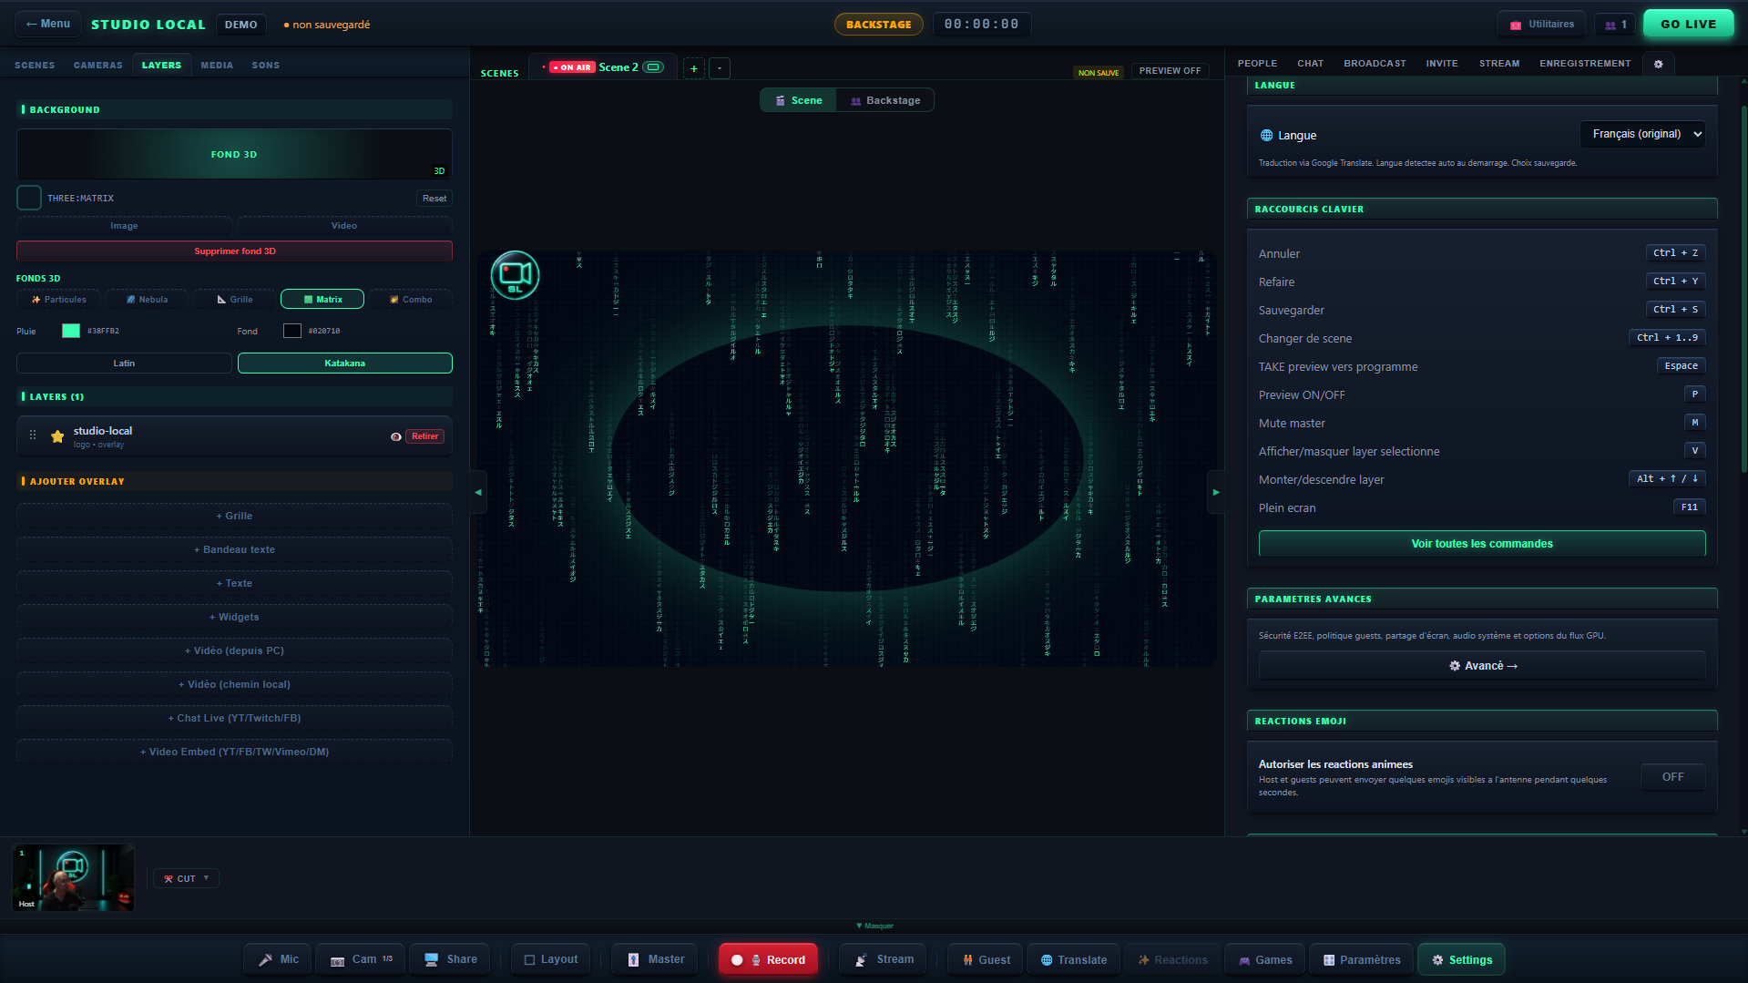Open the Master audio control
This screenshot has width=1748, height=983.
pyautogui.click(x=656, y=959)
